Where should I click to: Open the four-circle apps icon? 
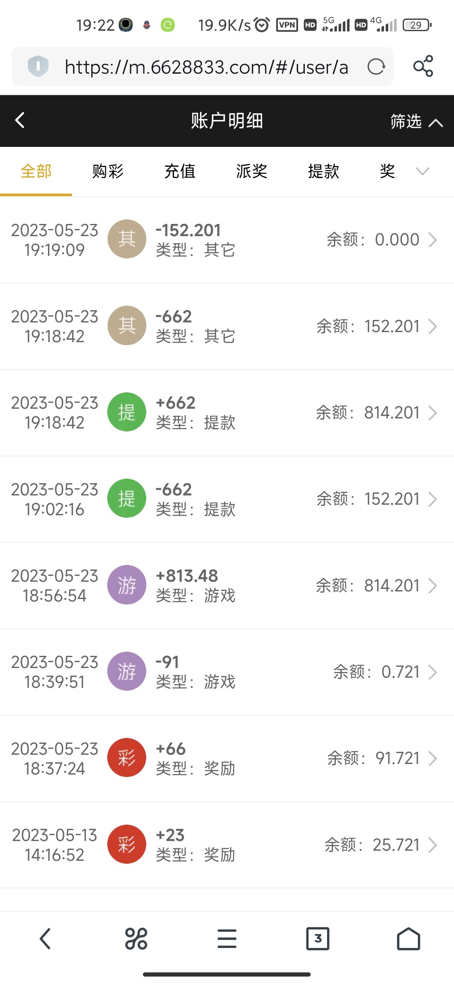point(136,939)
